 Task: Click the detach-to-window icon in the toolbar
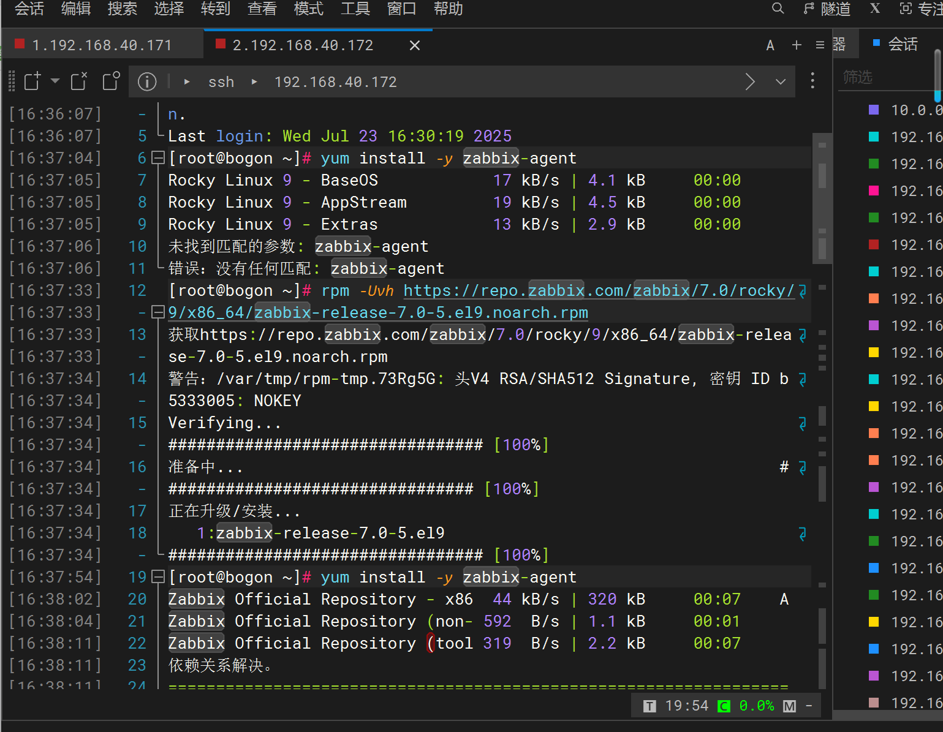click(x=110, y=81)
